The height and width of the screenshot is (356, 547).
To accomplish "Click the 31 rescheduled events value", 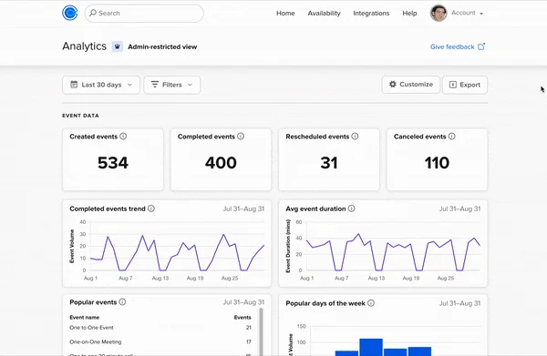I will tap(329, 163).
